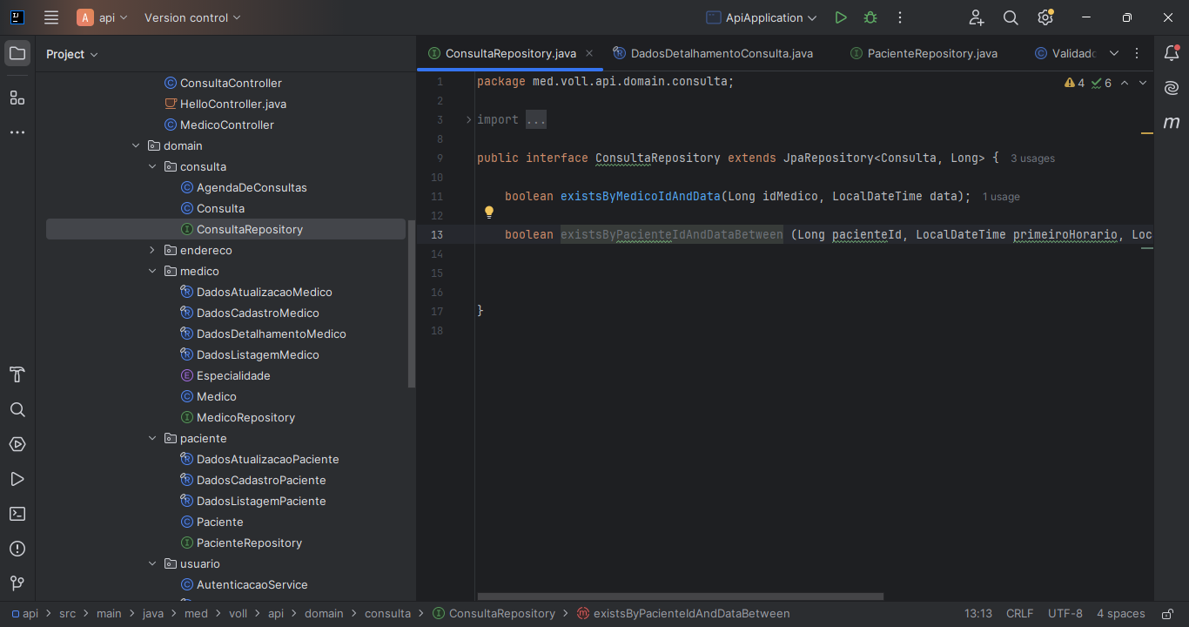The width and height of the screenshot is (1189, 627).
Task: Click the 1 usage inlay hint
Action: tap(1001, 197)
